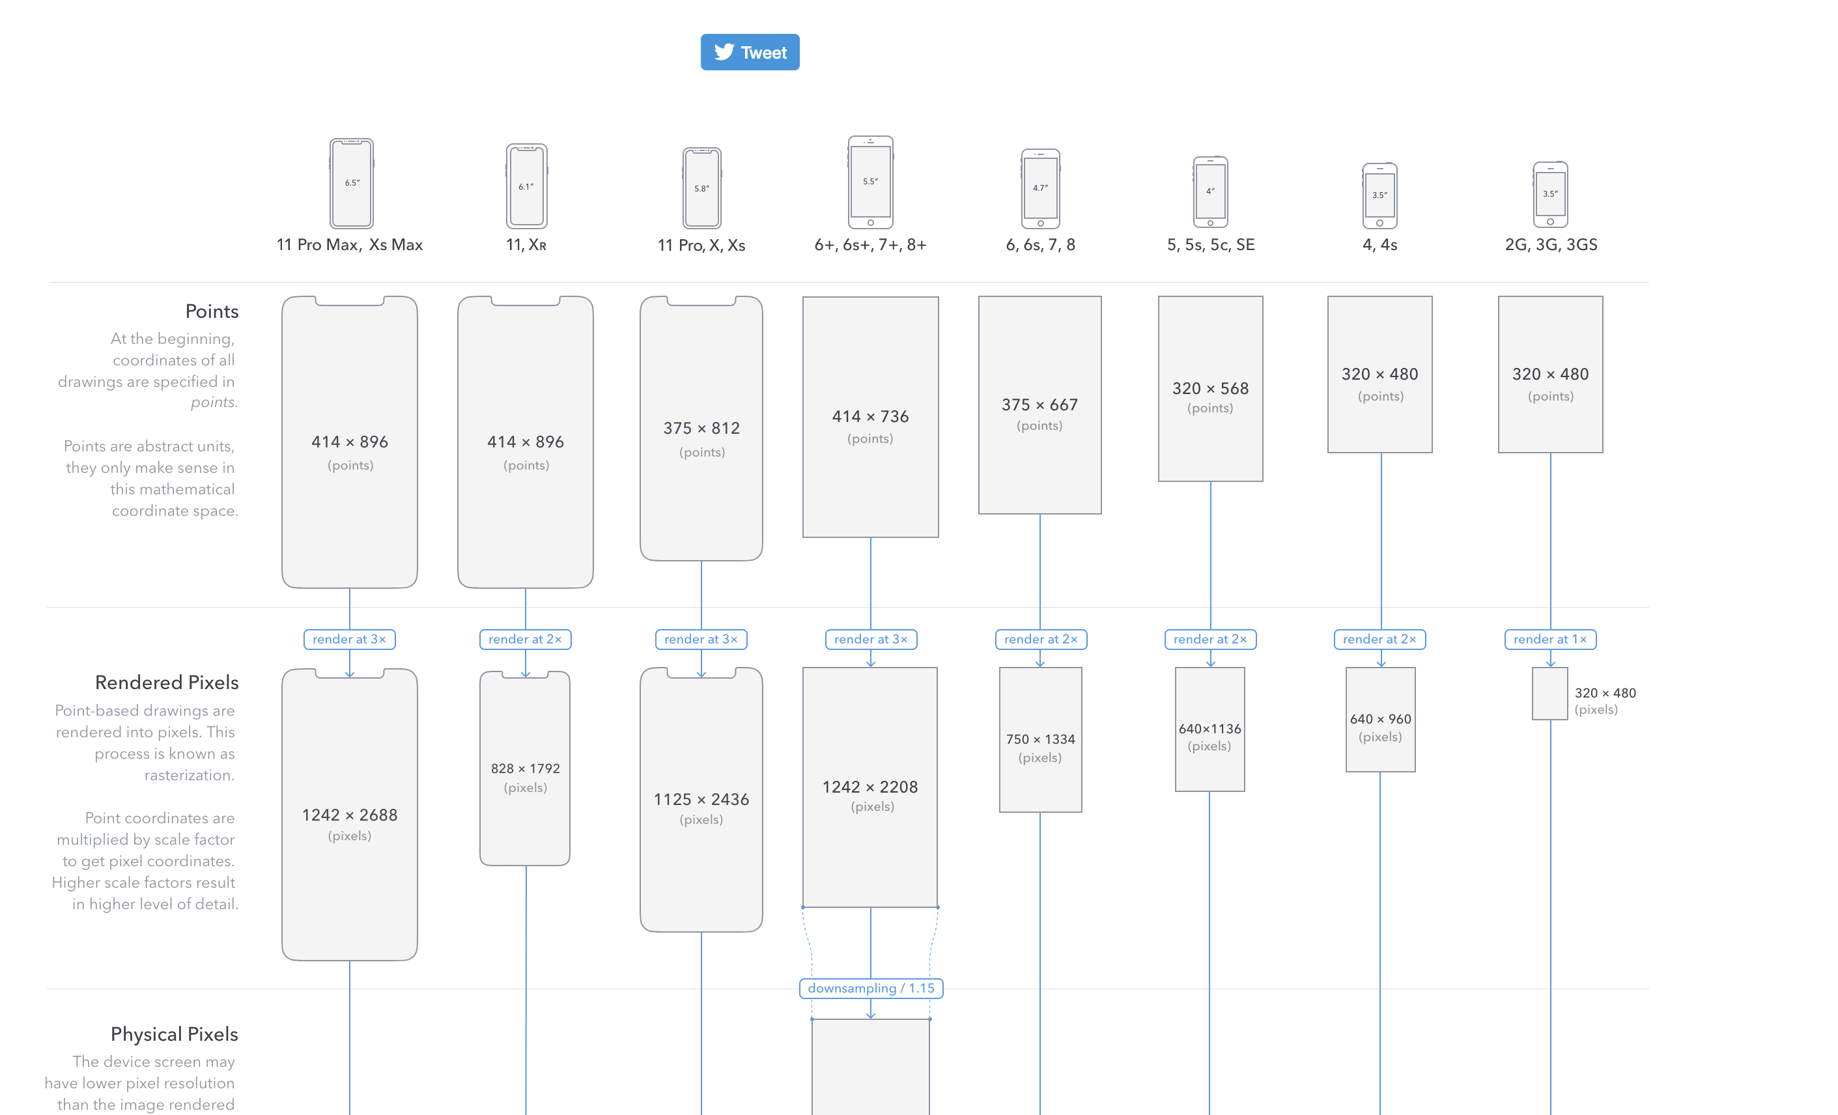The image size is (1838, 1115).
Task: Select the 4" iPhone 5 icon
Action: pos(1211,192)
